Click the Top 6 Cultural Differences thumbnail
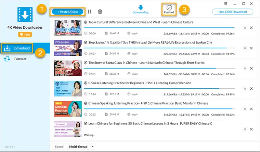 (x=68, y=28)
